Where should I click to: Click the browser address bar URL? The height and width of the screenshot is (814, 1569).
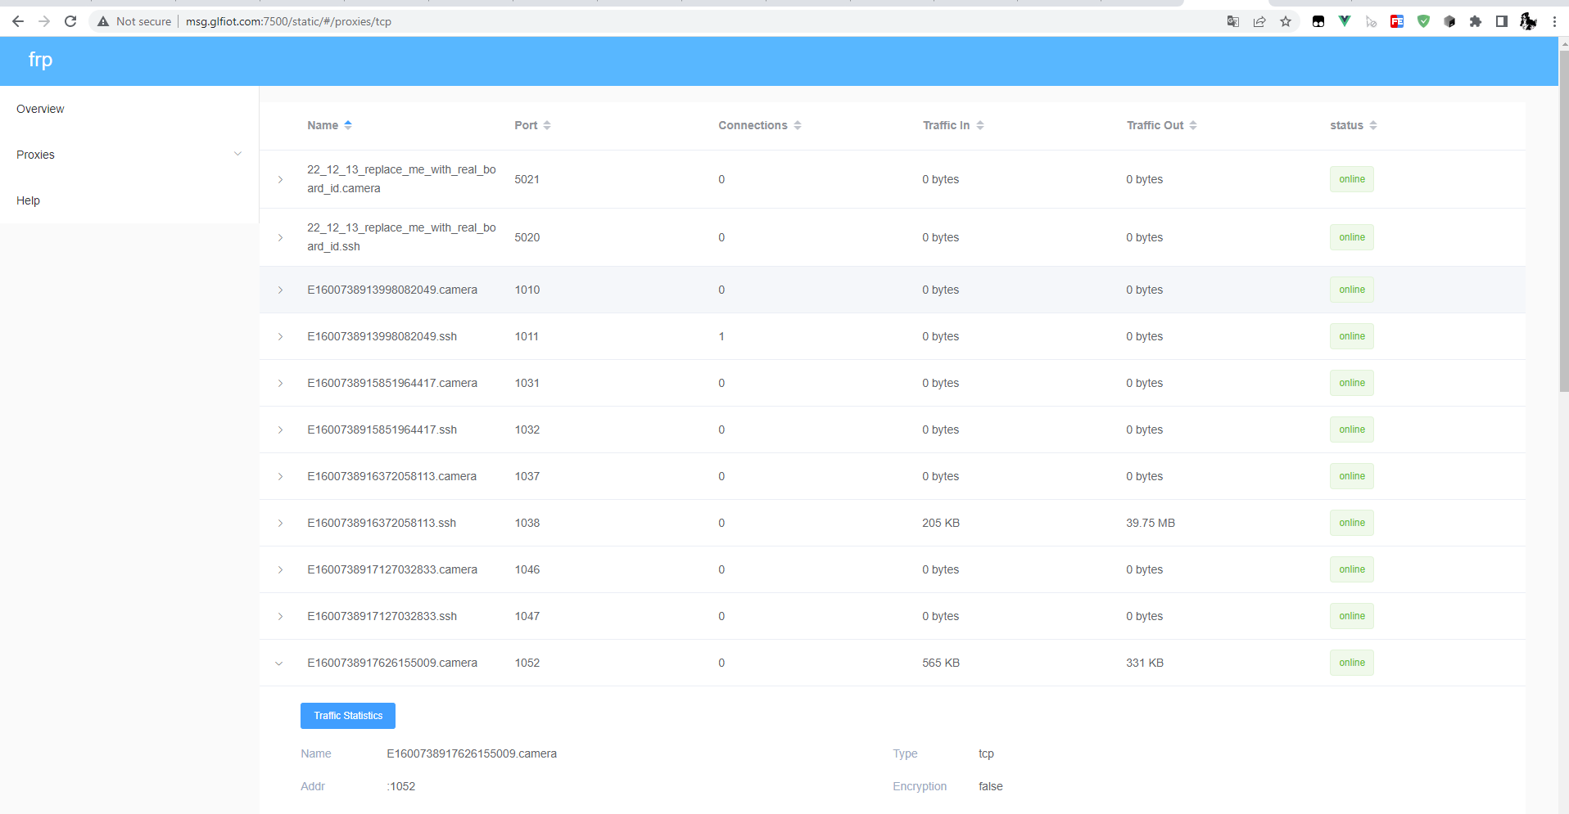click(x=288, y=21)
